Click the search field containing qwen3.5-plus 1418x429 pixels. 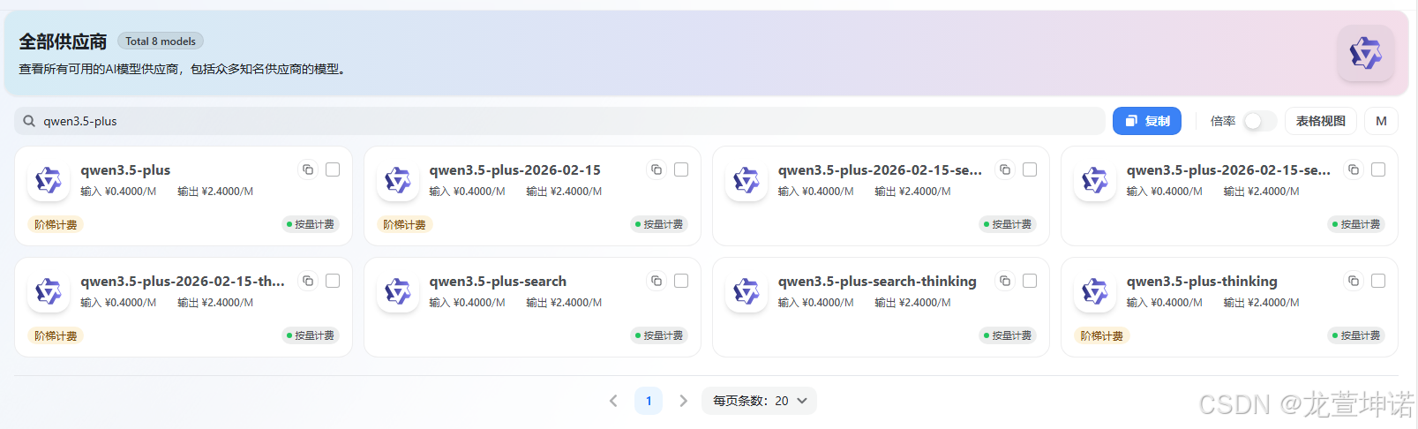(x=559, y=121)
